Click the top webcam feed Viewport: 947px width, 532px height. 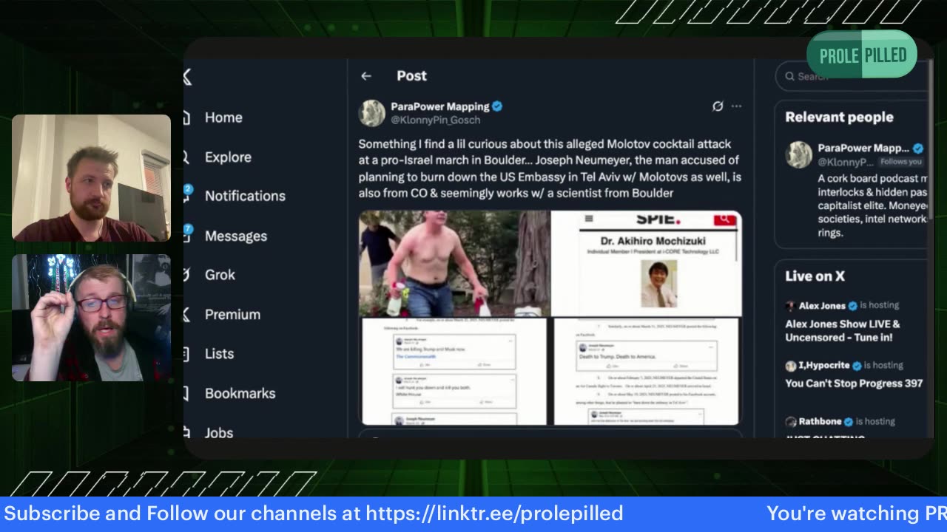click(91, 177)
